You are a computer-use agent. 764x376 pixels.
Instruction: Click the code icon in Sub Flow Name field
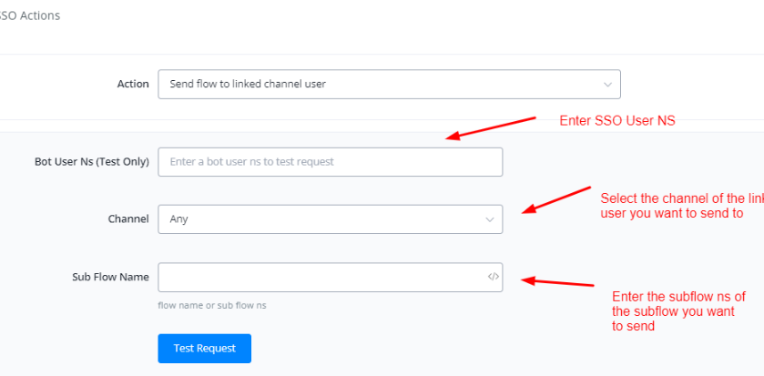[x=493, y=277]
